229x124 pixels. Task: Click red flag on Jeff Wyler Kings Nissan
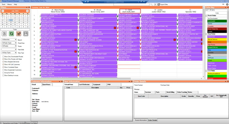click(175, 40)
